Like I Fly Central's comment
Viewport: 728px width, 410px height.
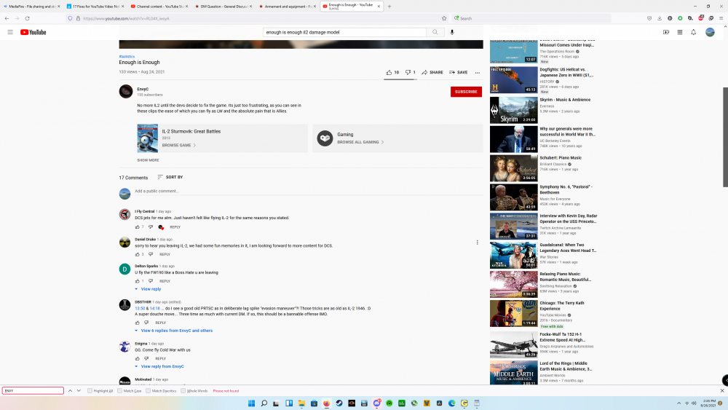click(138, 227)
